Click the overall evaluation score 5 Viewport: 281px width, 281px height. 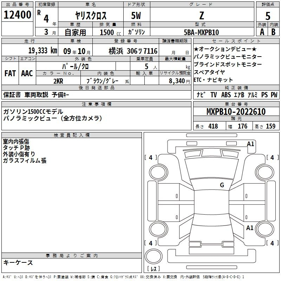pyautogui.click(x=268, y=15)
